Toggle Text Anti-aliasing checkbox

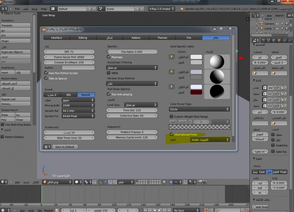[108, 94]
